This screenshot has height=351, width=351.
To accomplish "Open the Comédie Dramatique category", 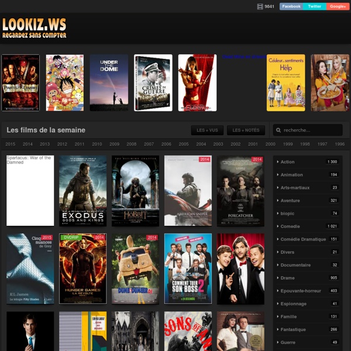I will [308, 239].
